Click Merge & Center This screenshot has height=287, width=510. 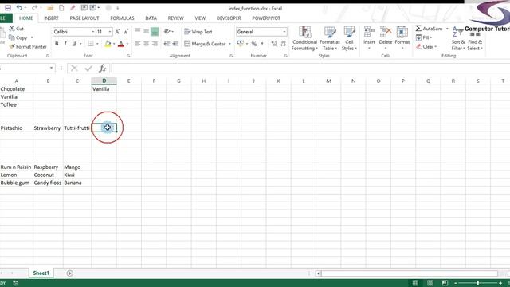point(205,44)
